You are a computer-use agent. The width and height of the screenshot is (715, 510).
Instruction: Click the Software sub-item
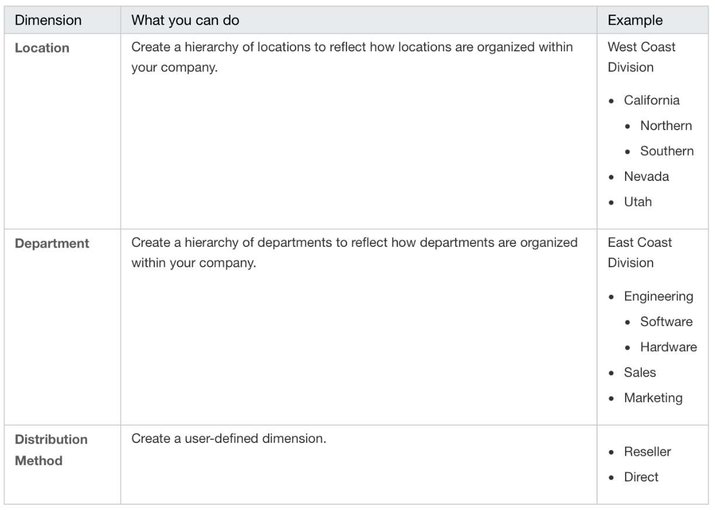pos(667,322)
